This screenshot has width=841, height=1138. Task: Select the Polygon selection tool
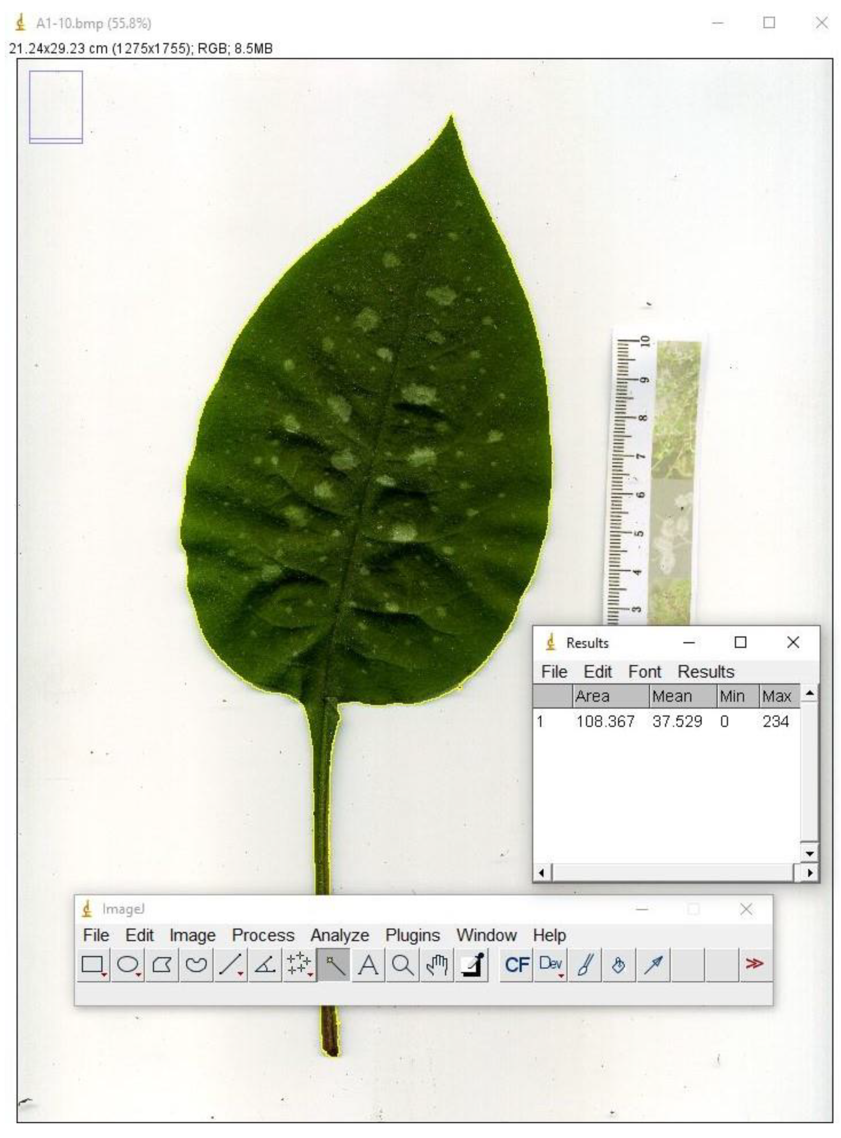[162, 964]
